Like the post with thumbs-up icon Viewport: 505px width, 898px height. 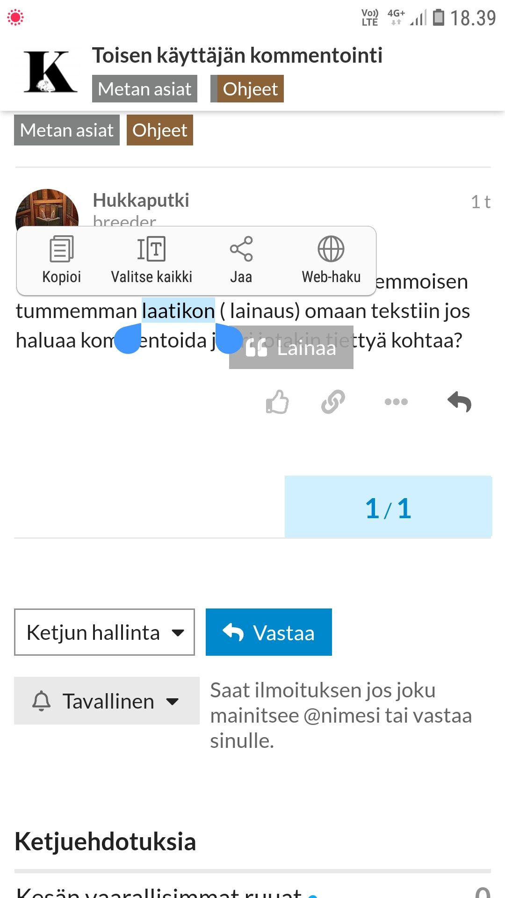click(x=277, y=402)
